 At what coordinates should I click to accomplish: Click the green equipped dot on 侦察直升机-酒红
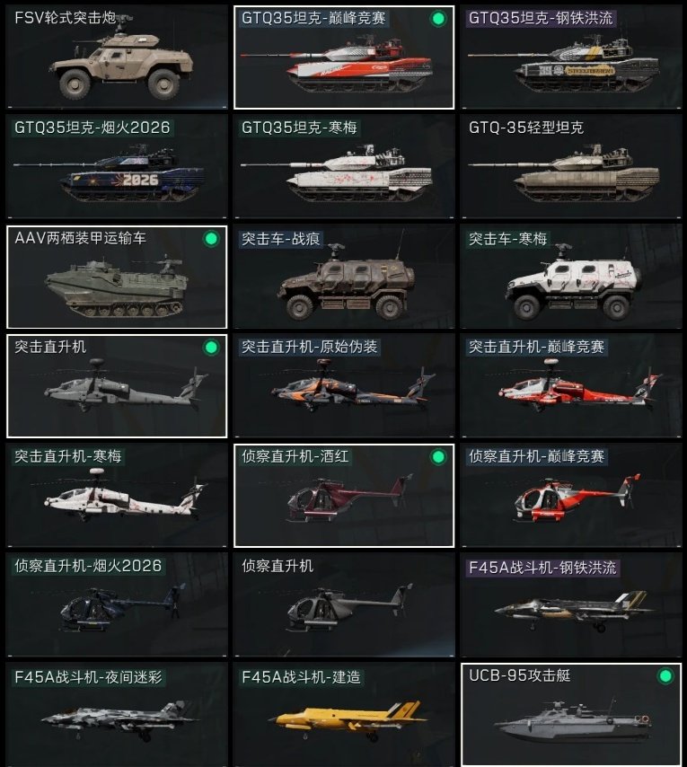(x=438, y=457)
